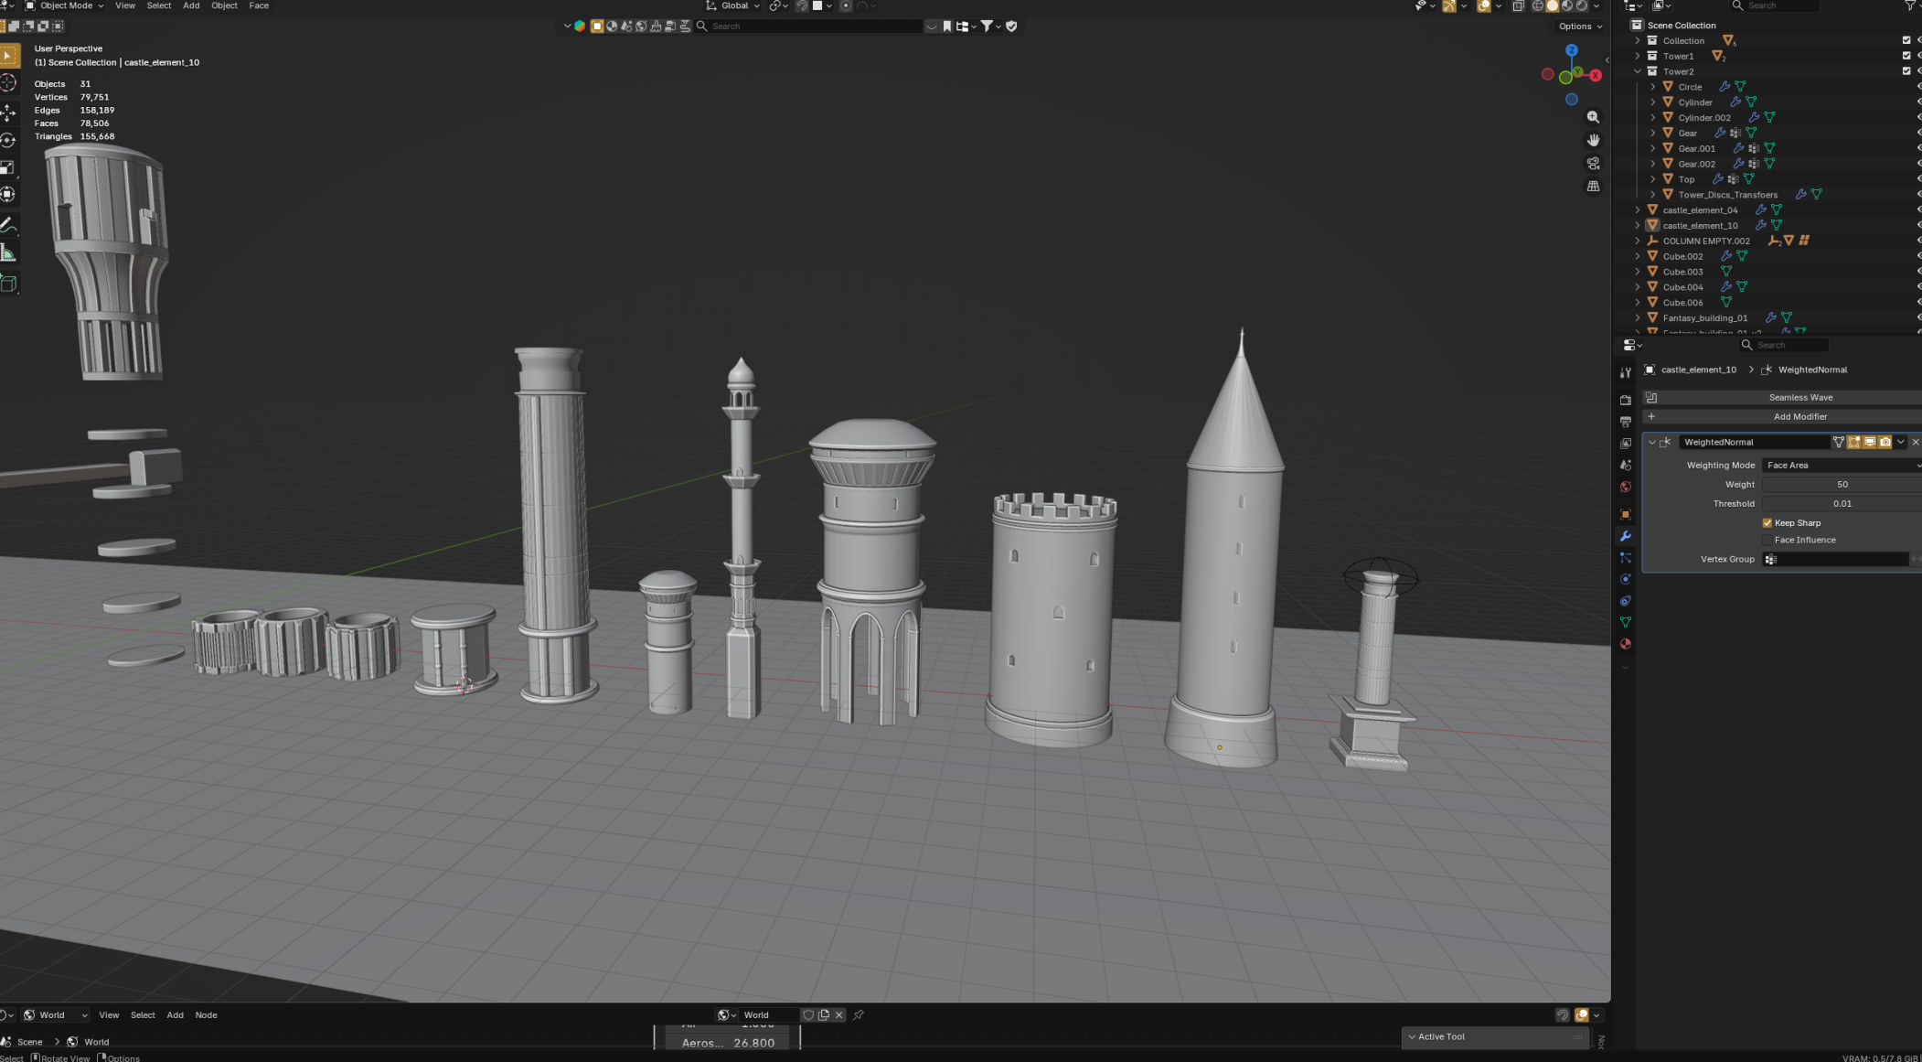The height and width of the screenshot is (1062, 1922).
Task: Click the viewport zoom magnifier icon
Action: pos(1593,117)
